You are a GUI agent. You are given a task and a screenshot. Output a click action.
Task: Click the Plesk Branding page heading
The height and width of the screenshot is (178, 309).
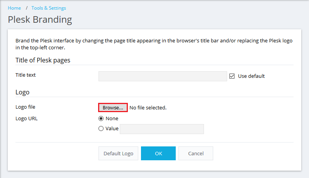coord(40,19)
